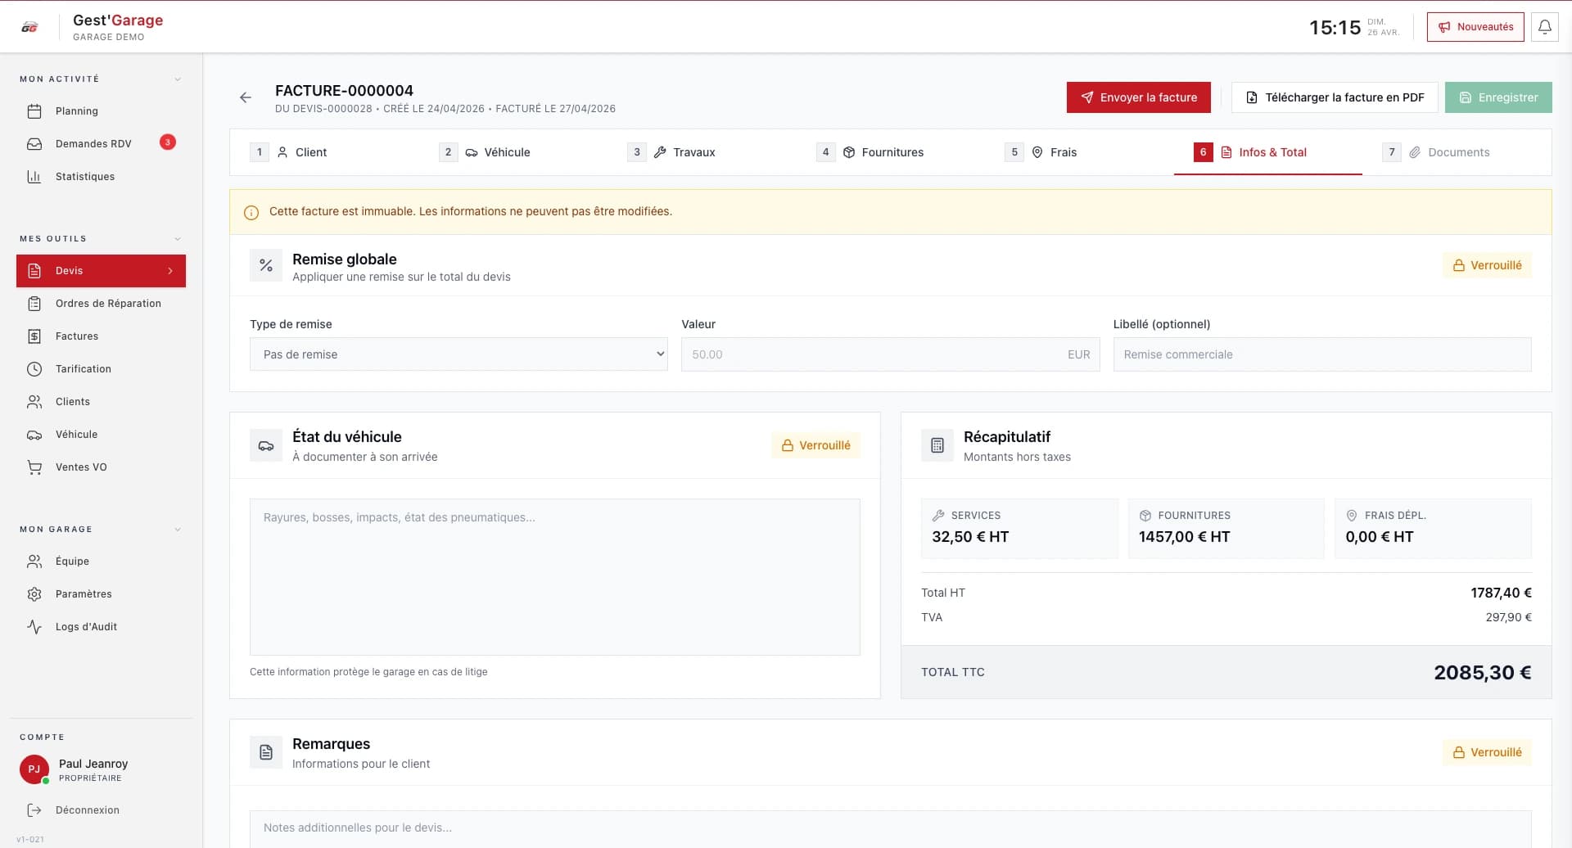Click the FACTURE-0000004 title
The height and width of the screenshot is (848, 1572).
pyautogui.click(x=344, y=91)
